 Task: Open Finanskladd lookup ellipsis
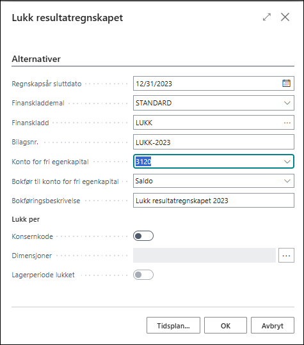click(287, 123)
